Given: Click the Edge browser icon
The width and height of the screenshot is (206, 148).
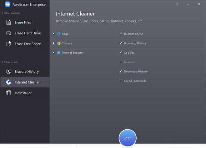Looking at the screenshot, I should tap(59, 34).
